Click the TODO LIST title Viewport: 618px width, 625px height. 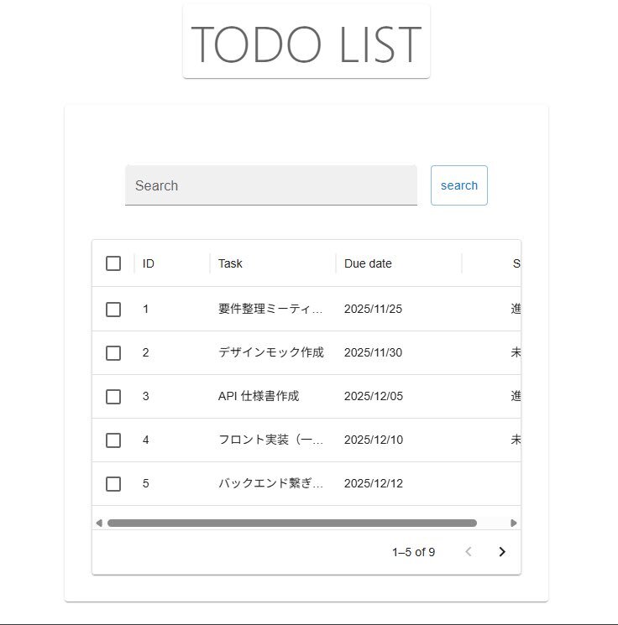pos(306,44)
